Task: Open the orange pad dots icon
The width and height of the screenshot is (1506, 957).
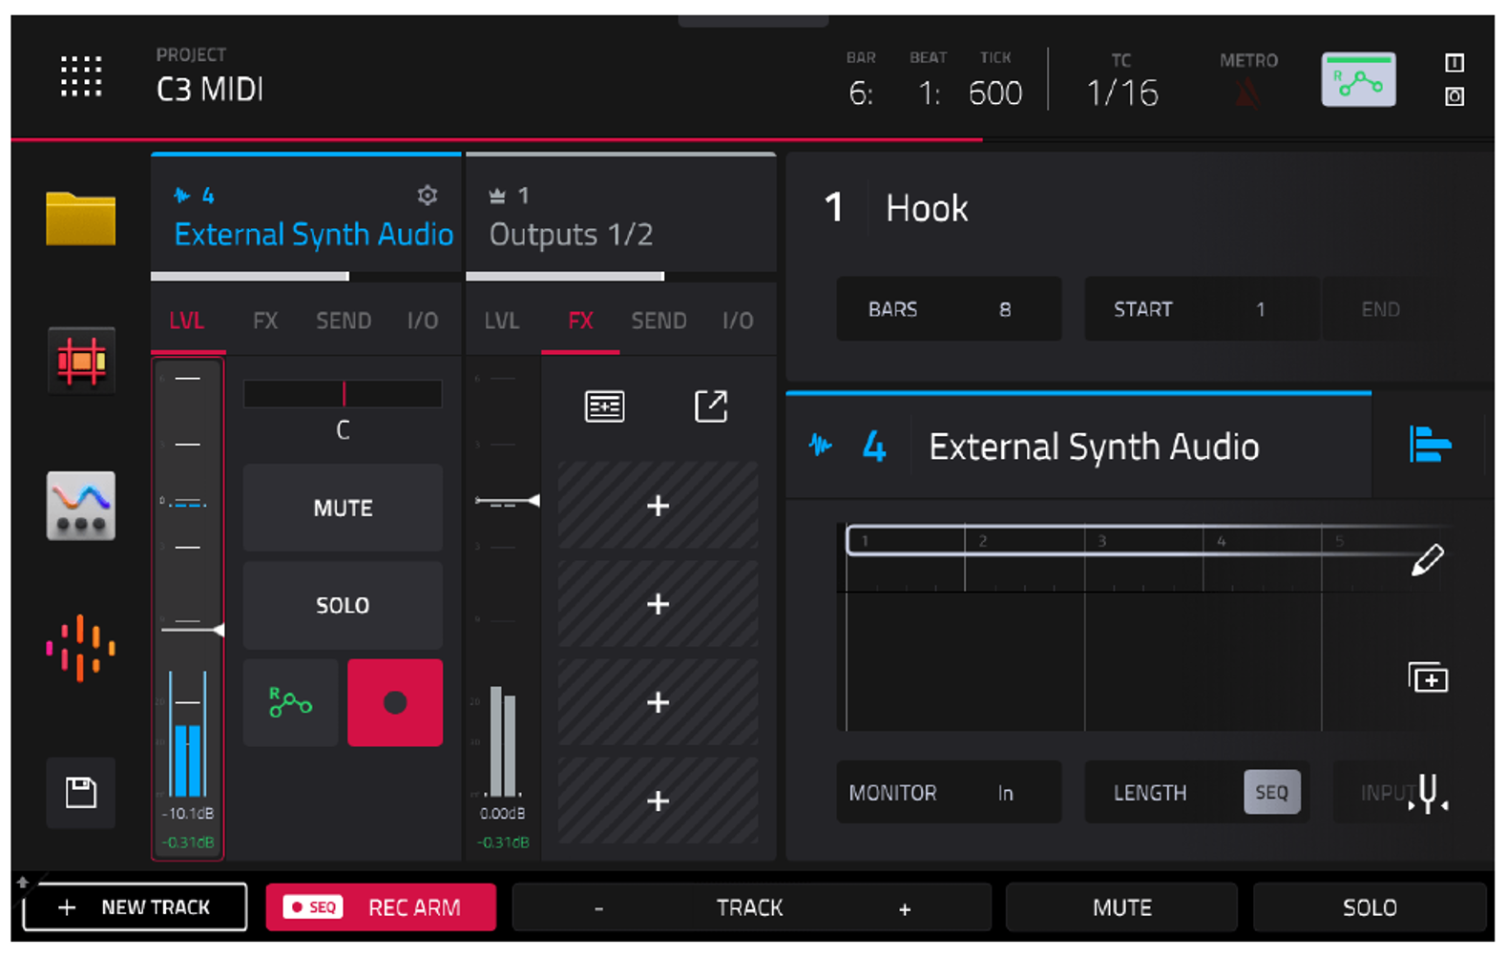Action: click(81, 649)
